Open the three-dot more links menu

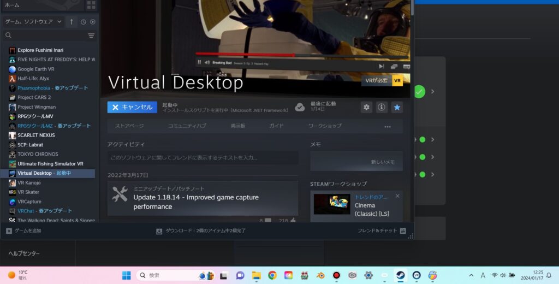387,126
